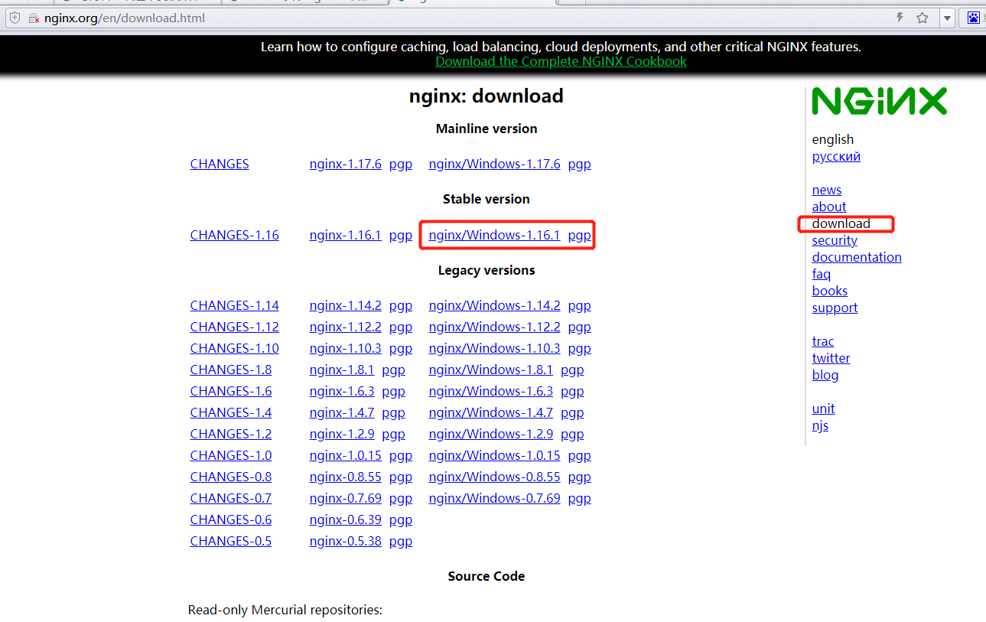Download nginx-1.6.3 source
The width and height of the screenshot is (986, 622).
[x=342, y=391]
